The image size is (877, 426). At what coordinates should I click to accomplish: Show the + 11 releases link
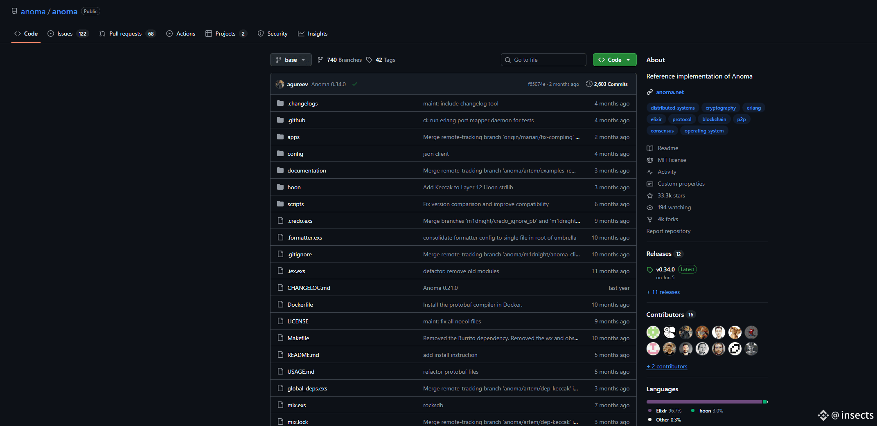click(x=663, y=292)
